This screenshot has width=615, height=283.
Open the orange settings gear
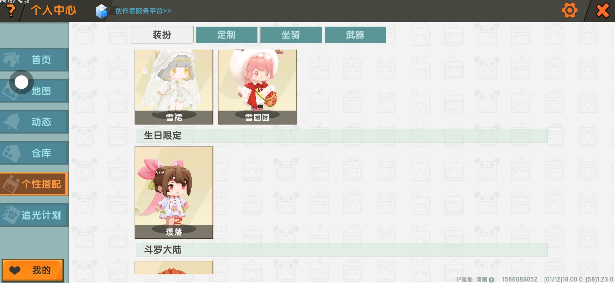pyautogui.click(x=570, y=11)
